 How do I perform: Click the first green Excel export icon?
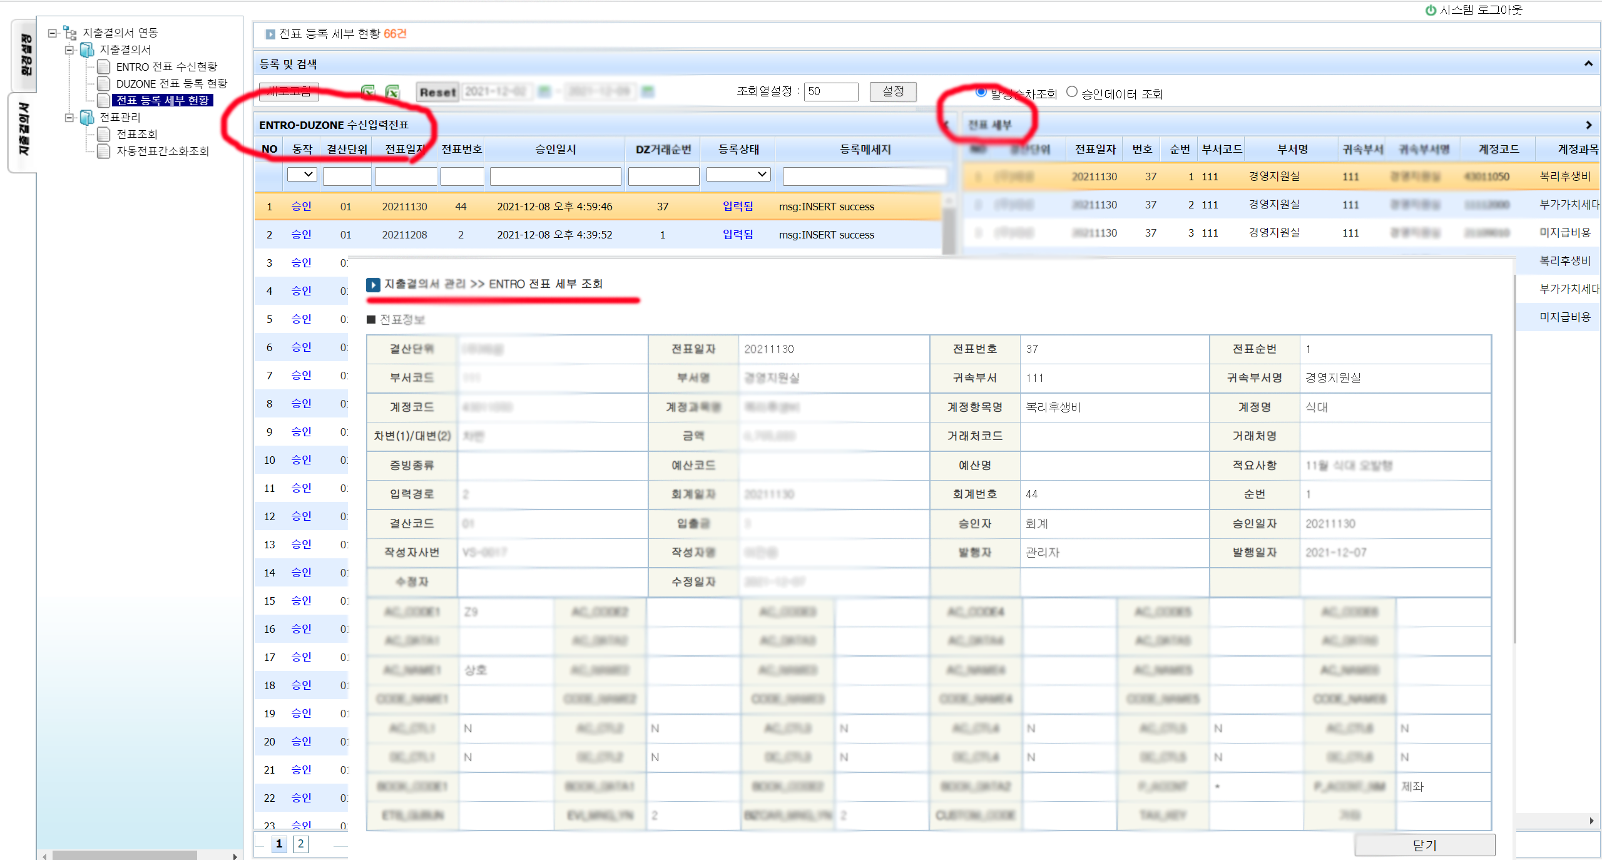(x=368, y=92)
